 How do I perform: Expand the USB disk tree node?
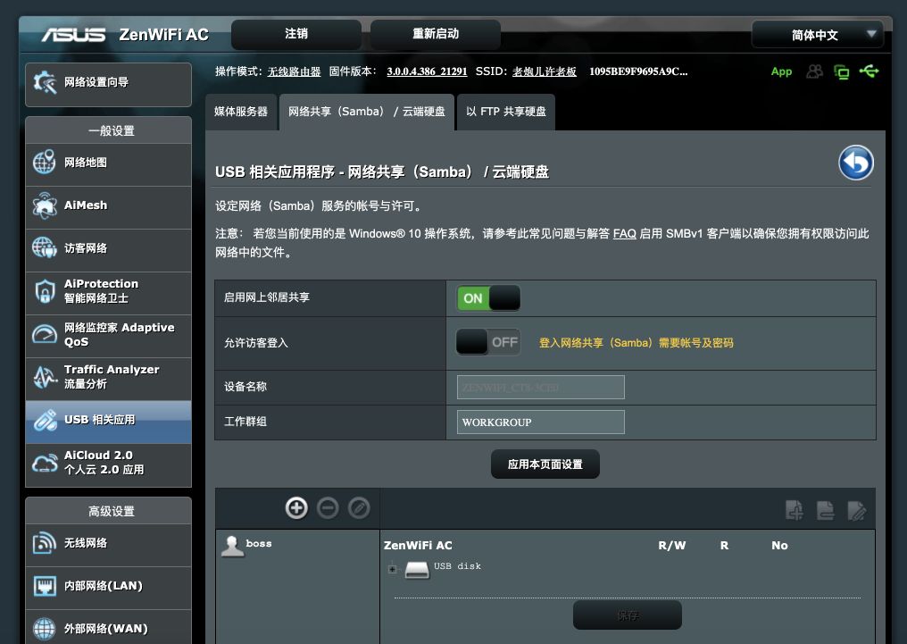pos(392,569)
